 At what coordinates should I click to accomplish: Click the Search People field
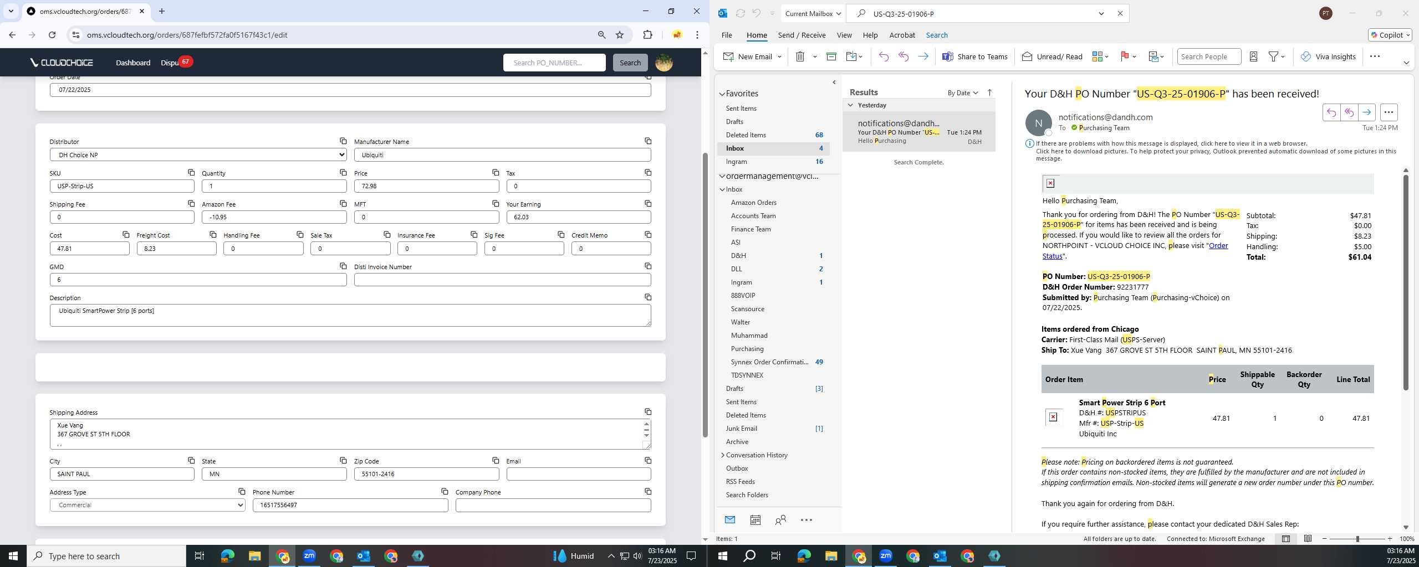pos(1208,56)
